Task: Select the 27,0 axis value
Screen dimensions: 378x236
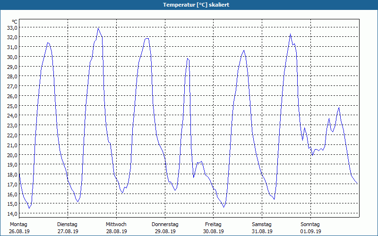Action: (x=12, y=86)
